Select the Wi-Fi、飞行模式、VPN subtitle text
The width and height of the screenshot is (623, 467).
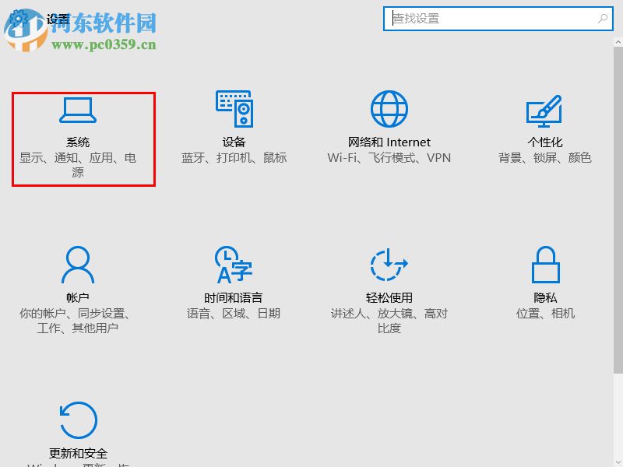point(389,158)
